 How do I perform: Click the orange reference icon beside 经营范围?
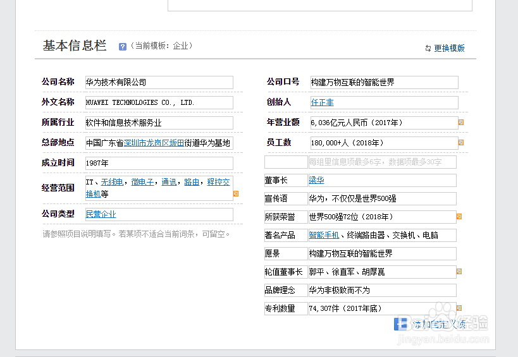point(236,194)
